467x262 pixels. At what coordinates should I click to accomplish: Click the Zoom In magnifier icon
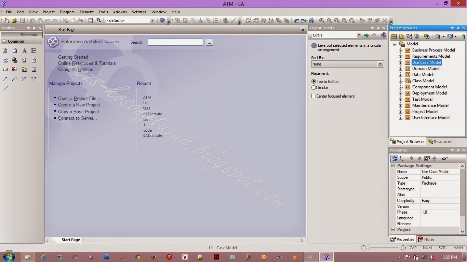click(x=322, y=20)
